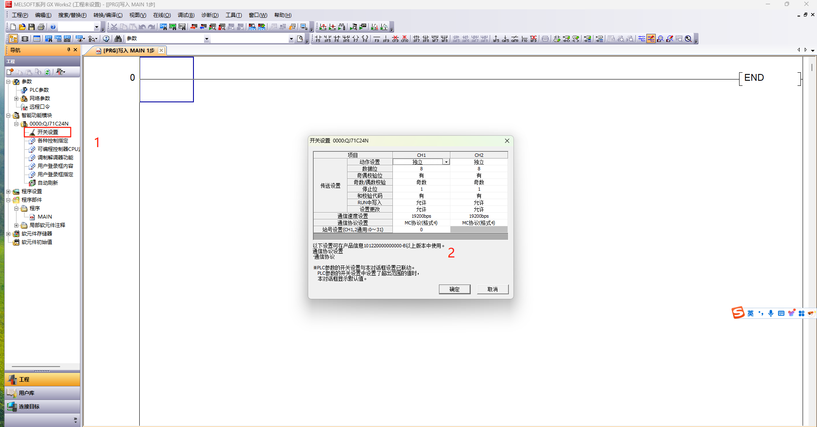Viewport: 817px width, 427px height.
Task: Click the Open project folder icon
Action: tap(22, 27)
